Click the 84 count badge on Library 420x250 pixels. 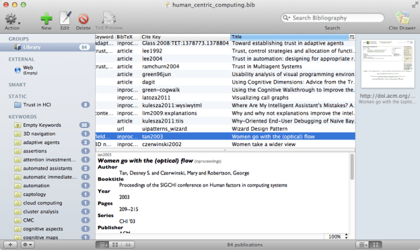pyautogui.click(x=84, y=47)
